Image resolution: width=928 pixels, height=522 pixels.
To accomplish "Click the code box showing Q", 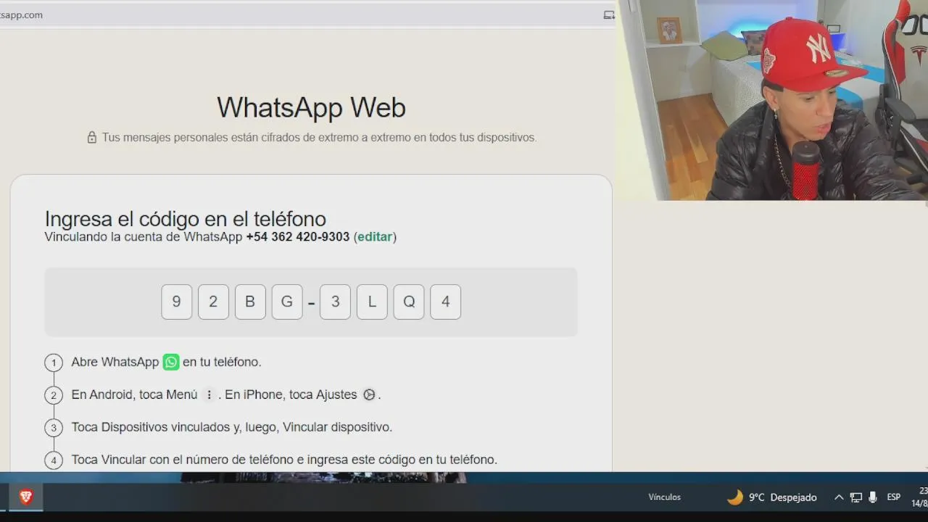I will [409, 302].
